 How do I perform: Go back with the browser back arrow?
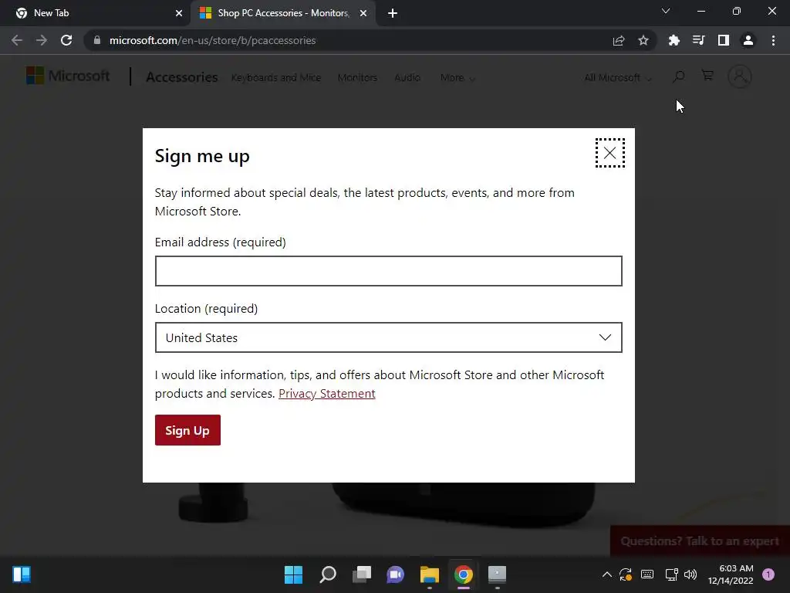(17, 40)
